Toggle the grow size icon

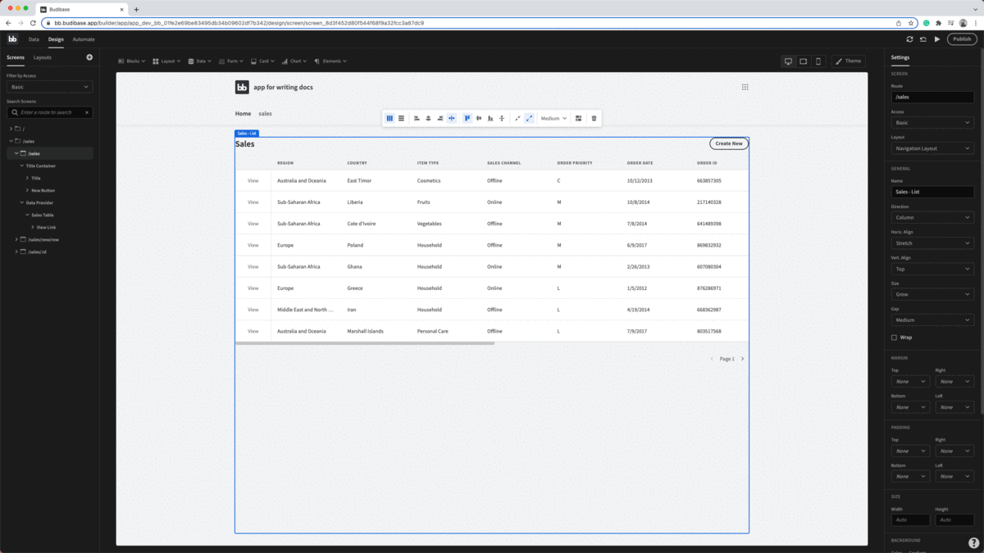529,118
